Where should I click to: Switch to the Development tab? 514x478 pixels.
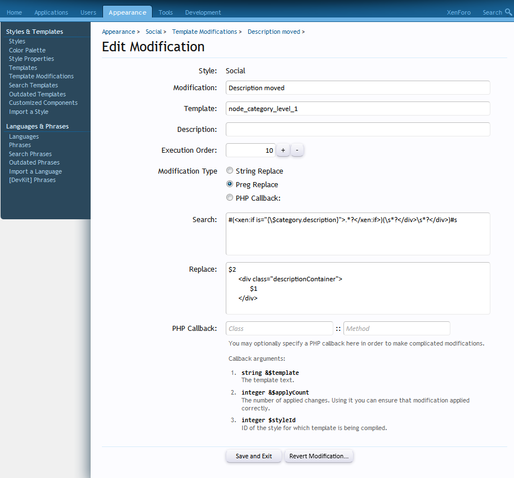tap(203, 12)
